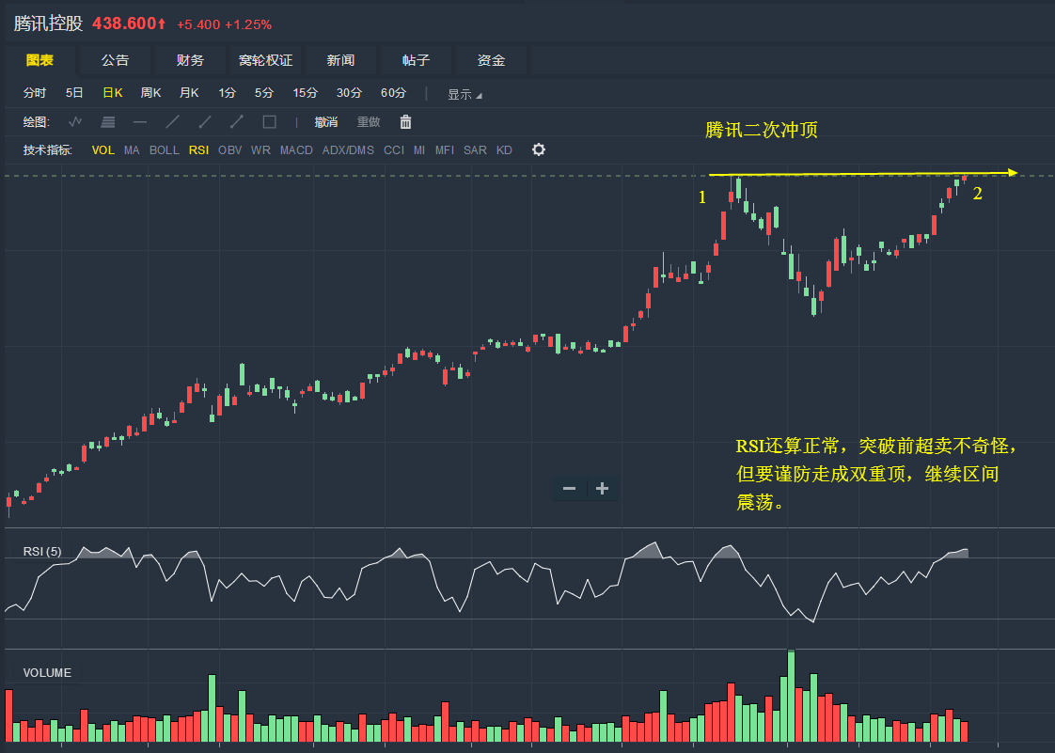Image resolution: width=1055 pixels, height=753 pixels.
Task: Open the 帖子 tab
Action: tap(416, 60)
